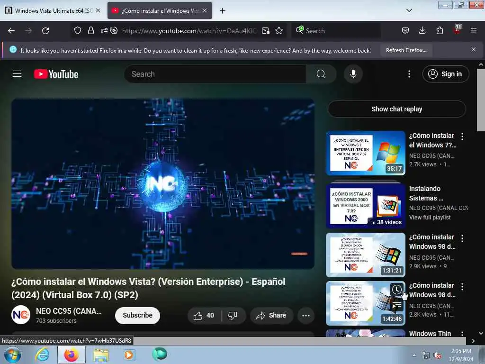Image resolution: width=485 pixels, height=364 pixels.
Task: Open Windows Media Player from the taskbar
Action: tap(129, 355)
